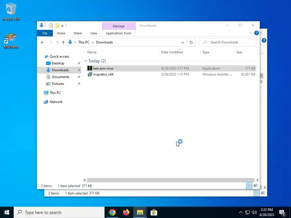Click the ben.exe-virus file icon

tap(90, 68)
